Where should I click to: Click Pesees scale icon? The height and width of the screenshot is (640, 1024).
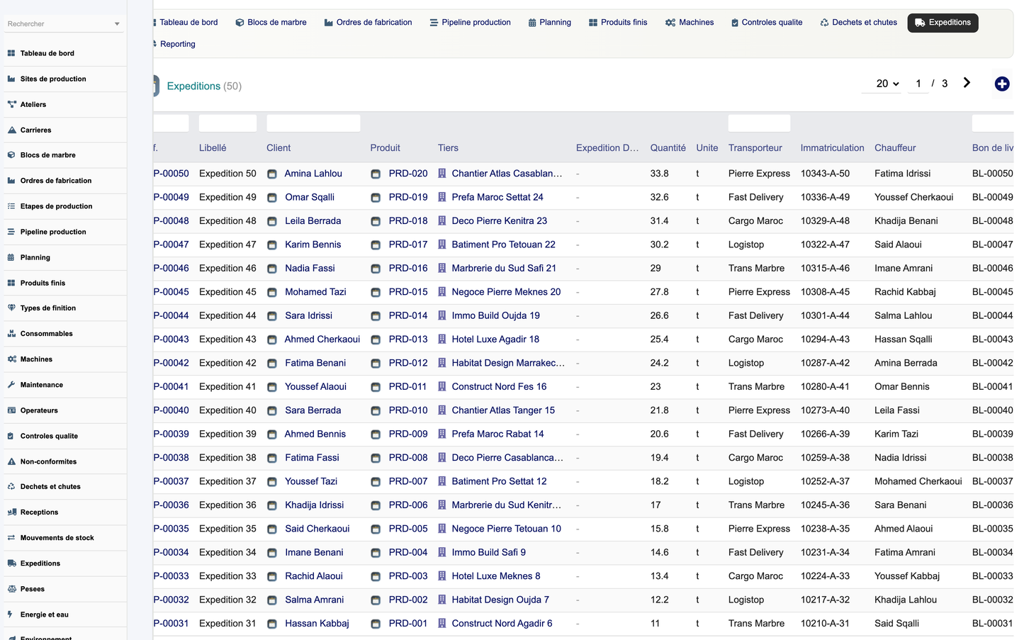tap(11, 589)
